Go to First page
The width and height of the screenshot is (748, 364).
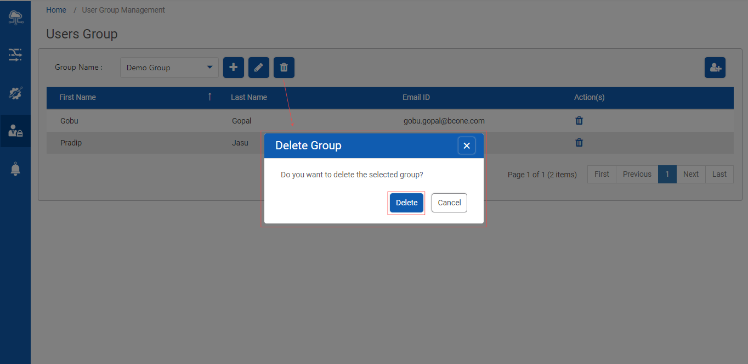pyautogui.click(x=602, y=174)
